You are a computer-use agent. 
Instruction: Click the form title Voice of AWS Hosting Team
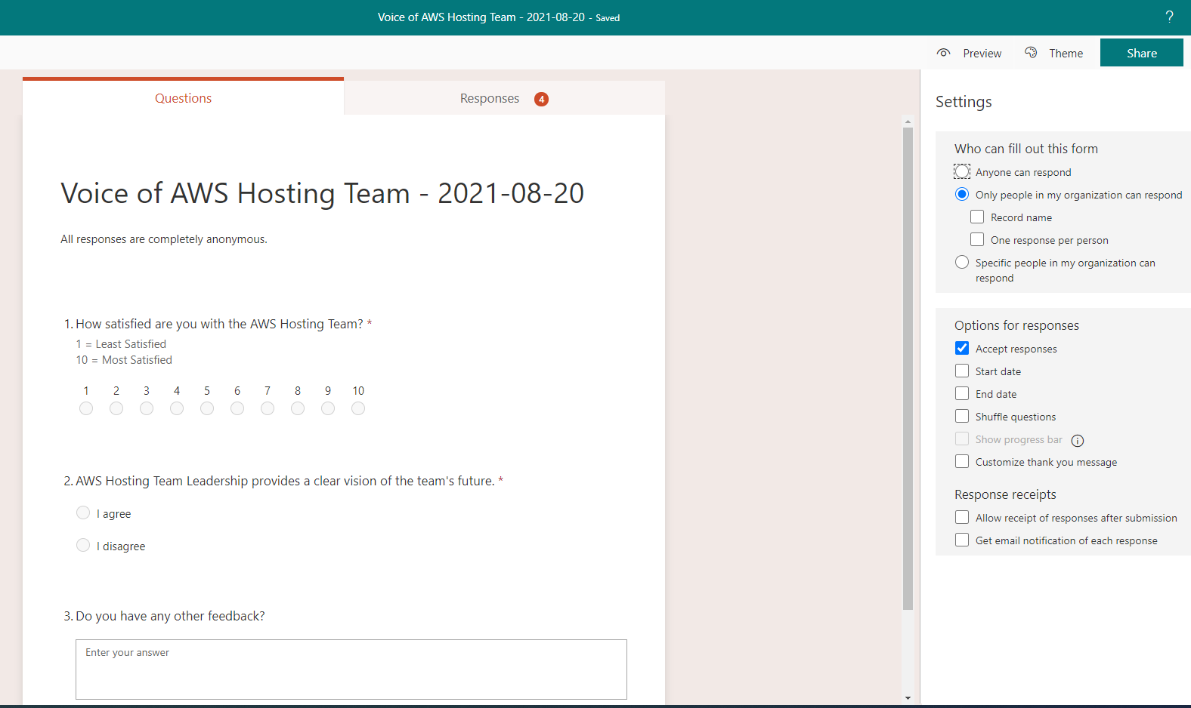pyautogui.click(x=322, y=193)
